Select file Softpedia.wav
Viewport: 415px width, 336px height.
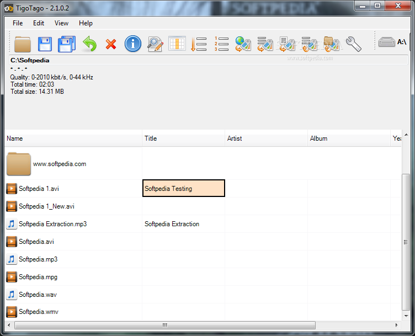pyautogui.click(x=38, y=295)
